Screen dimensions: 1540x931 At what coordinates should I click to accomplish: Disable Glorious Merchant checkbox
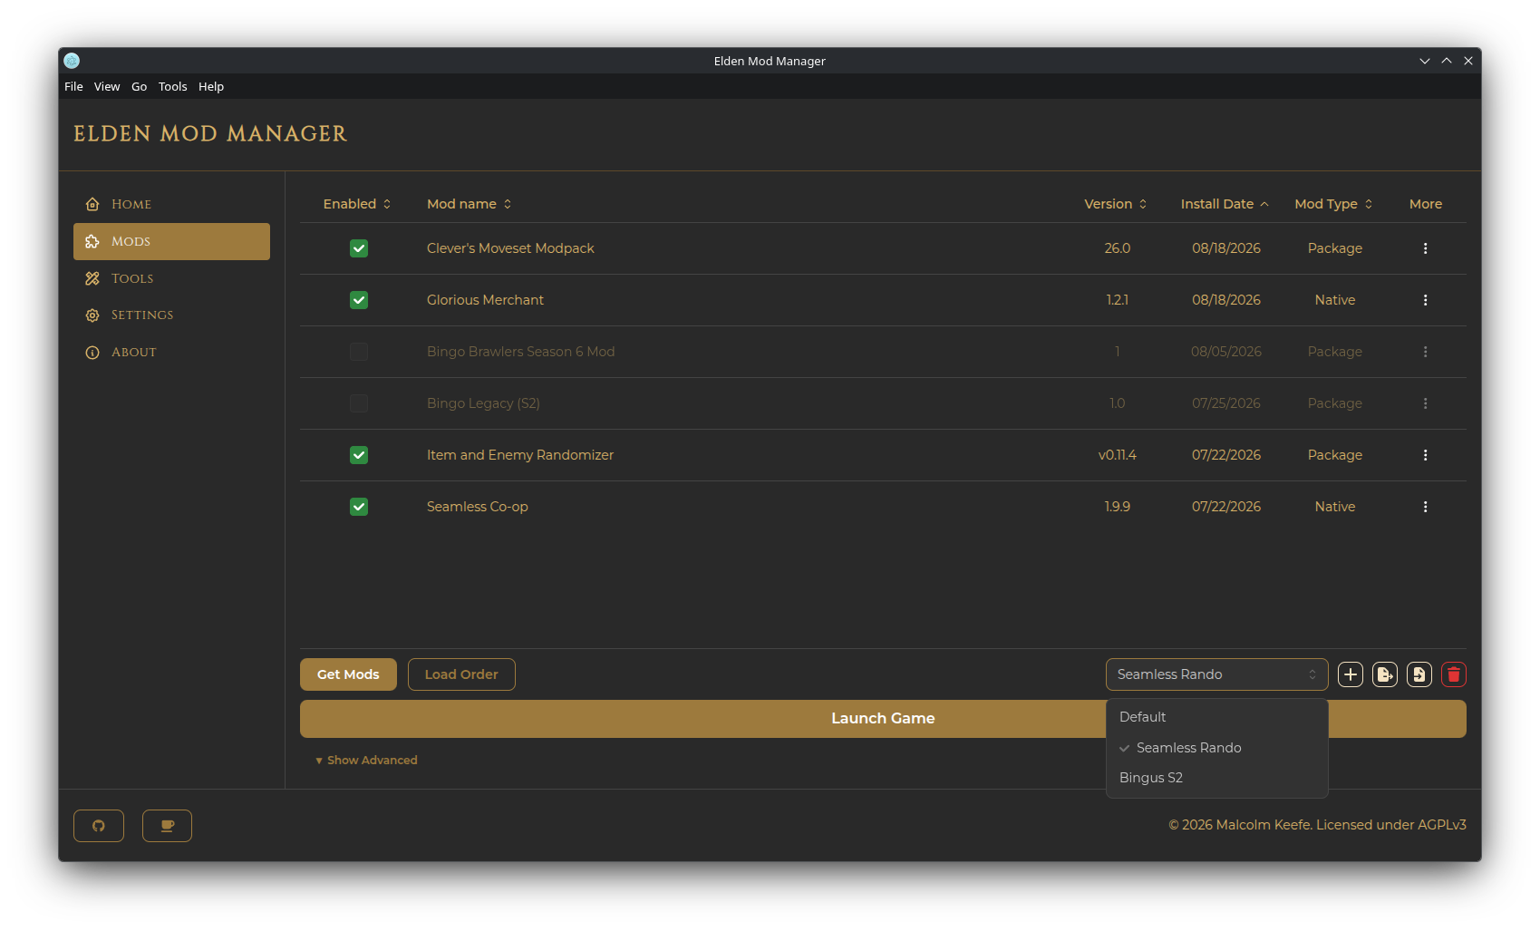(359, 300)
